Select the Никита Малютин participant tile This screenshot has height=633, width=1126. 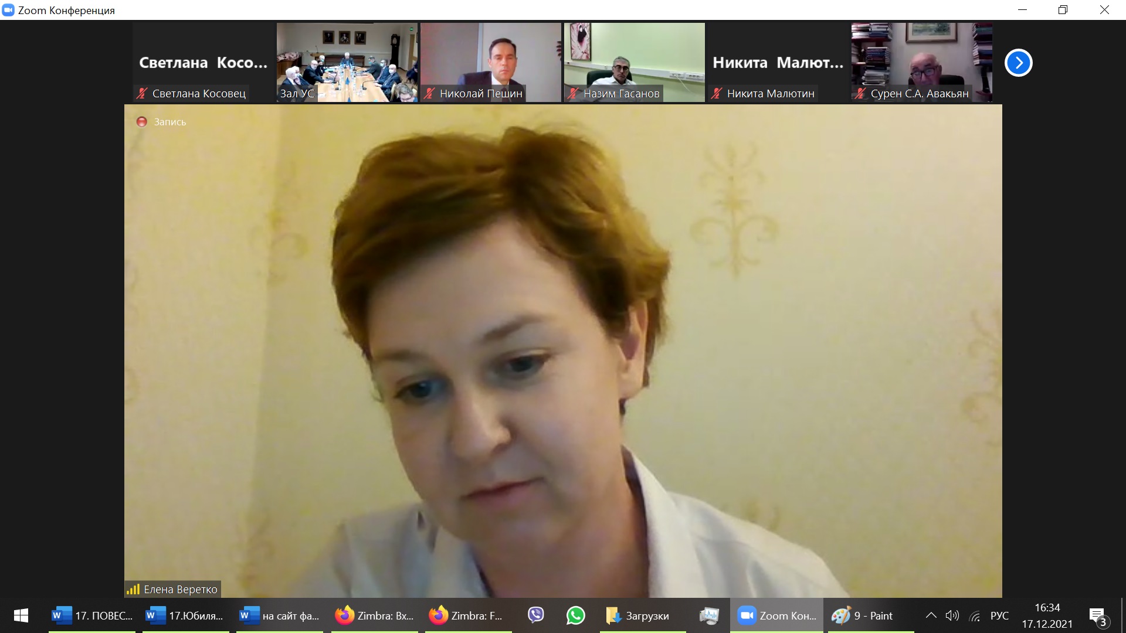778,63
